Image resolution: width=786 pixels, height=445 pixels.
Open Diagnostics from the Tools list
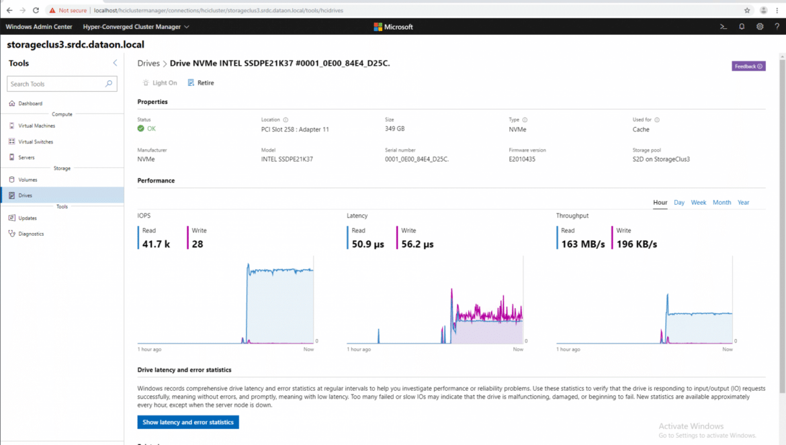coord(62,234)
